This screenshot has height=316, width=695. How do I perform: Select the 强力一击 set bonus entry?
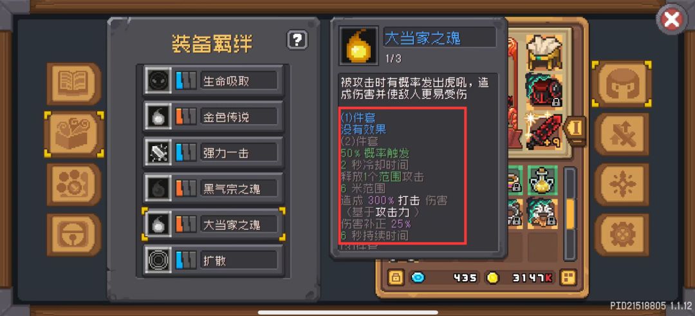point(213,153)
